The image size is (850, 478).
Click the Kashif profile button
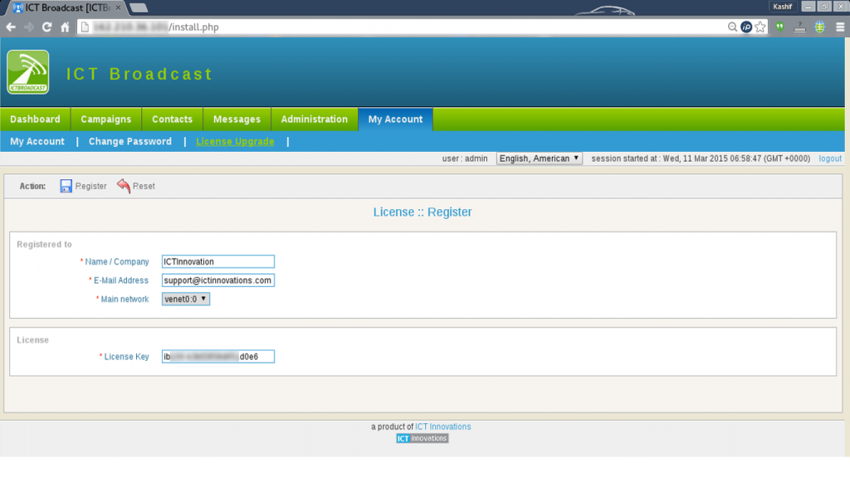point(782,7)
